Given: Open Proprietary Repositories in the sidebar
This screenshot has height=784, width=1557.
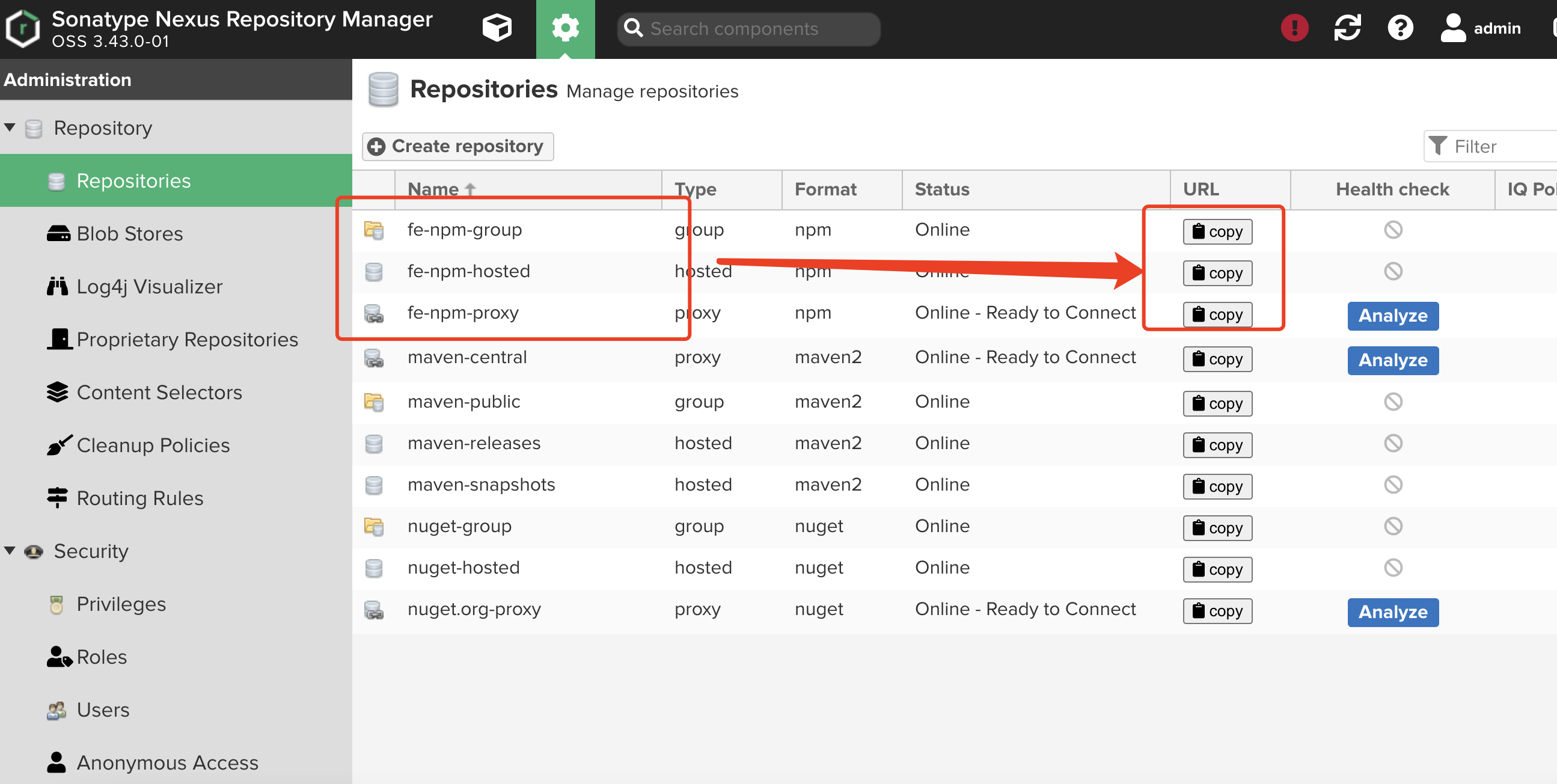Looking at the screenshot, I should point(176,339).
